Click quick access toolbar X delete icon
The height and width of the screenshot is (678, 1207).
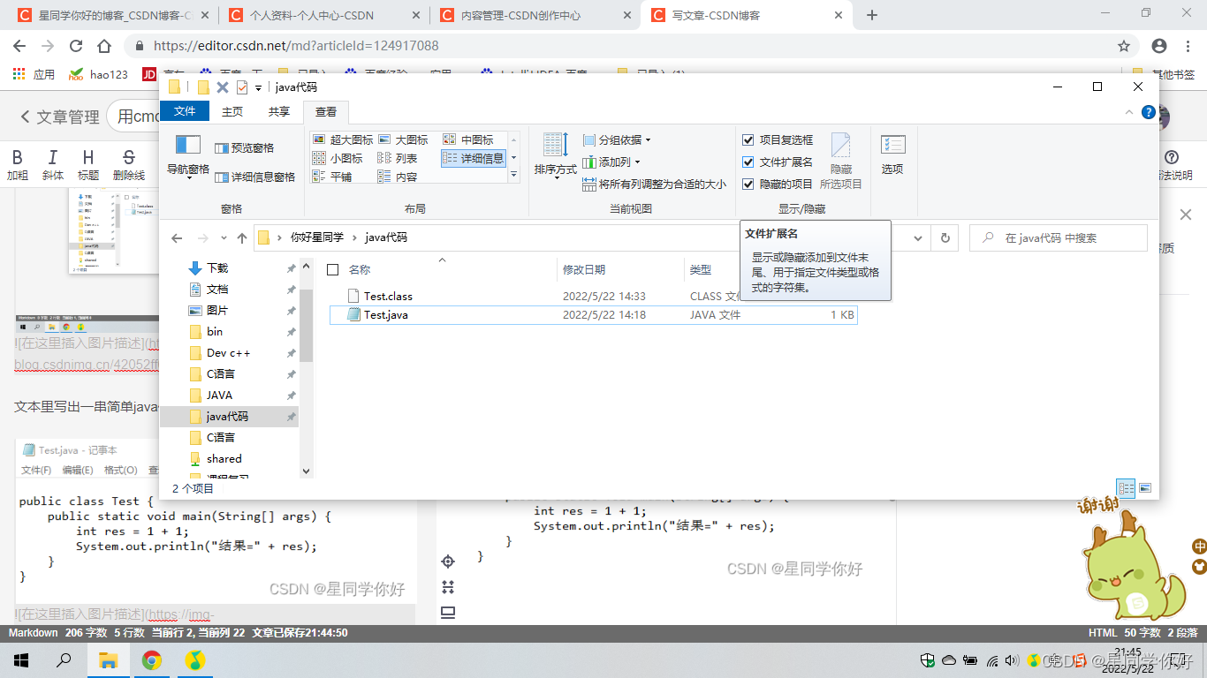[223, 87]
